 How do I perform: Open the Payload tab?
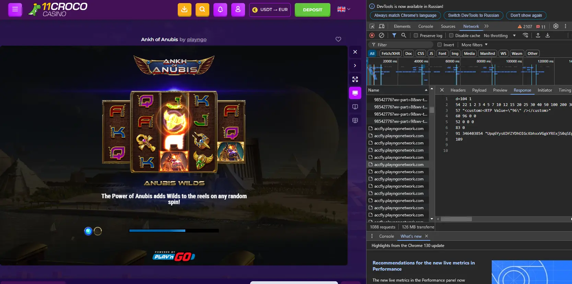(x=479, y=90)
